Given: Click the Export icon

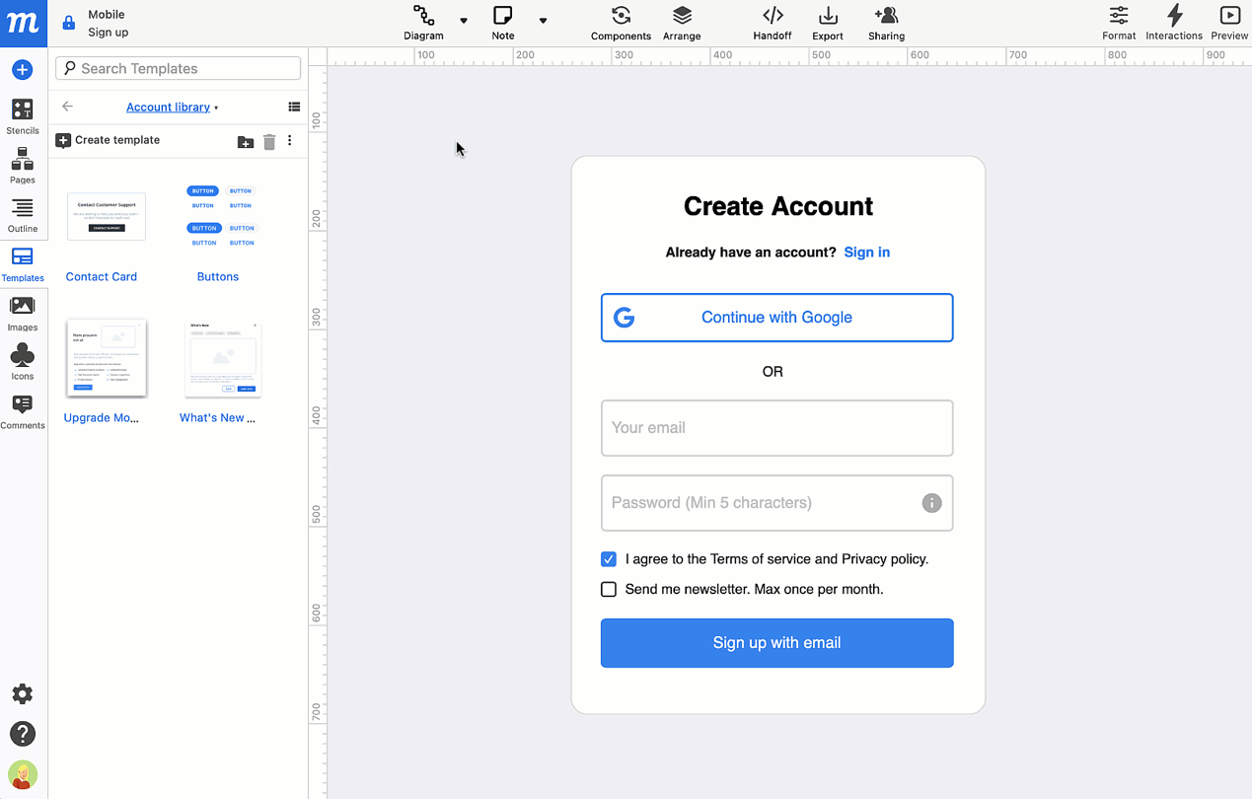Looking at the screenshot, I should click(827, 22).
